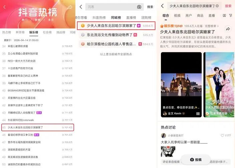Select the 同城榜 tab
235x168 pixels.
(116, 18)
